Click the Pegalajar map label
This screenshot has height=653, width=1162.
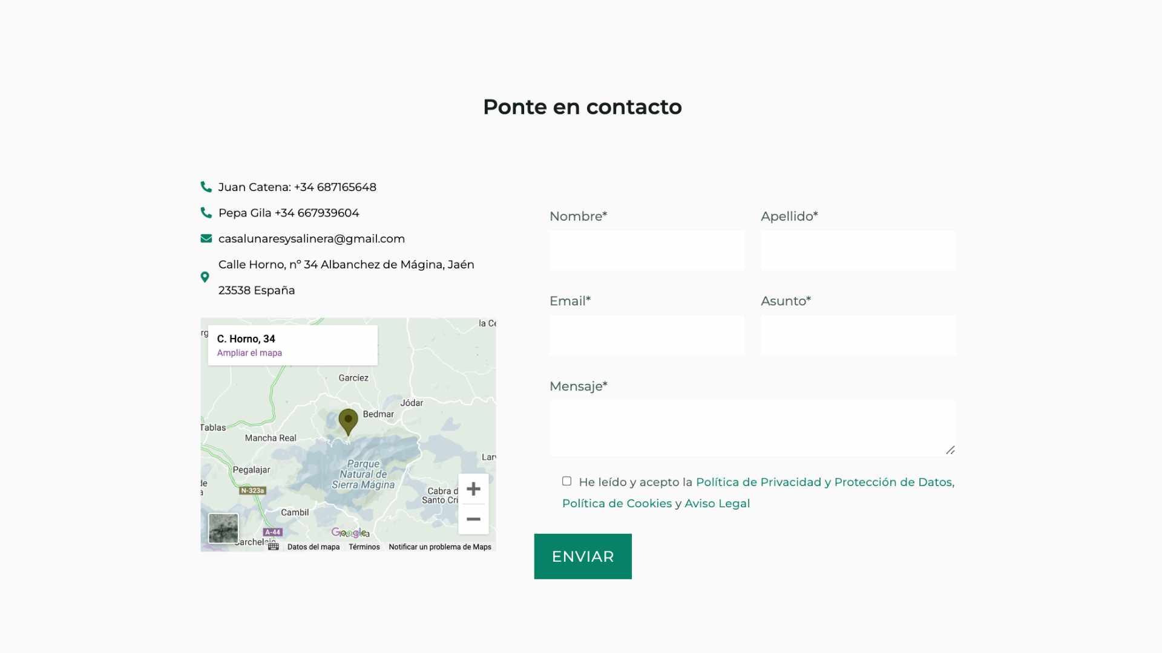point(252,470)
